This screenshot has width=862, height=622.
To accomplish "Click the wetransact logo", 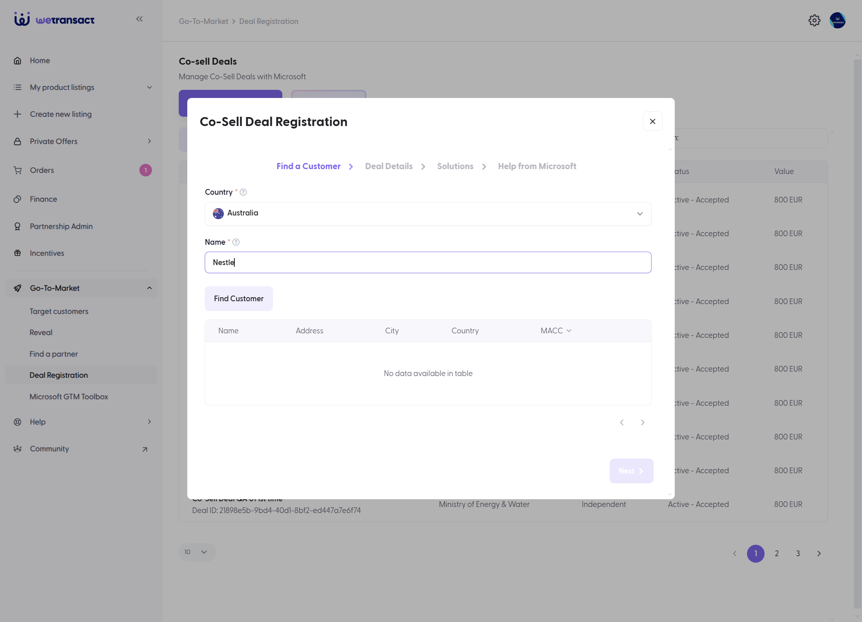I will coord(54,19).
